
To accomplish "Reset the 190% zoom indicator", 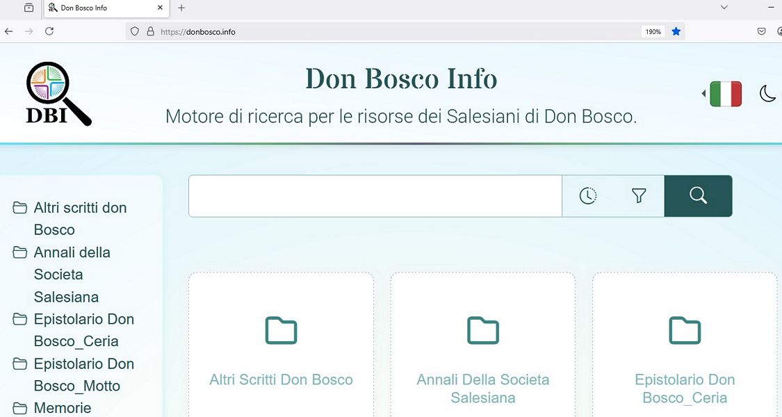I will pyautogui.click(x=653, y=31).
